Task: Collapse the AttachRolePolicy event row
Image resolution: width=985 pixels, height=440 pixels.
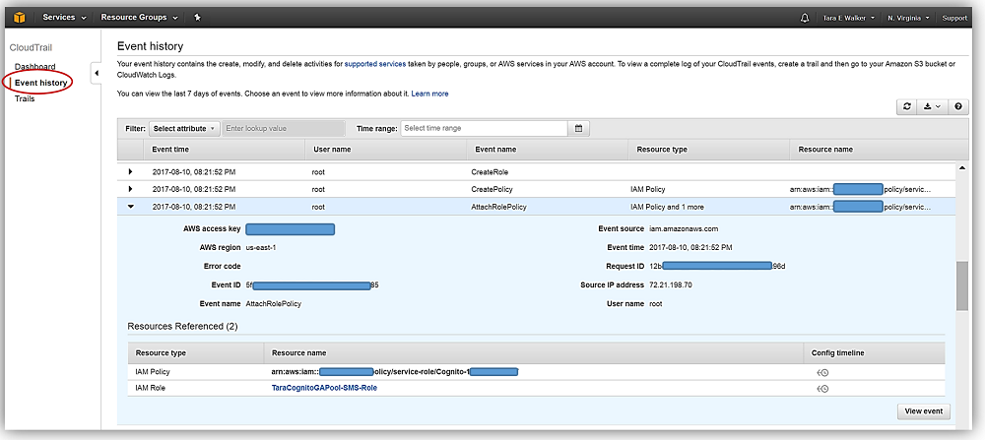Action: point(130,207)
